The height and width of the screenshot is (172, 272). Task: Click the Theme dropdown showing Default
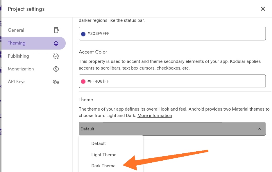pos(169,129)
